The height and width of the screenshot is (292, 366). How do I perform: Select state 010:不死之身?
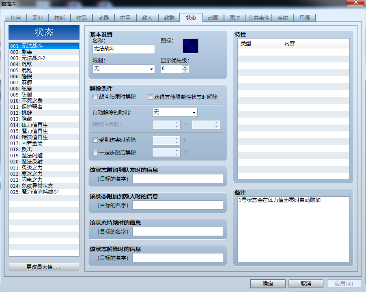coord(44,101)
